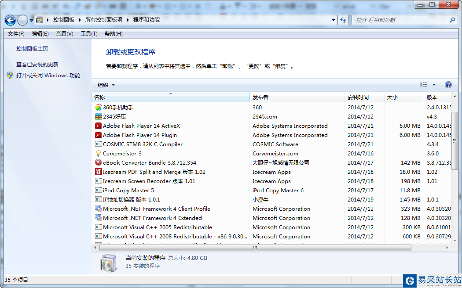The image size is (462, 288).
Task: Open the help question mark icon
Action: pos(448,85)
